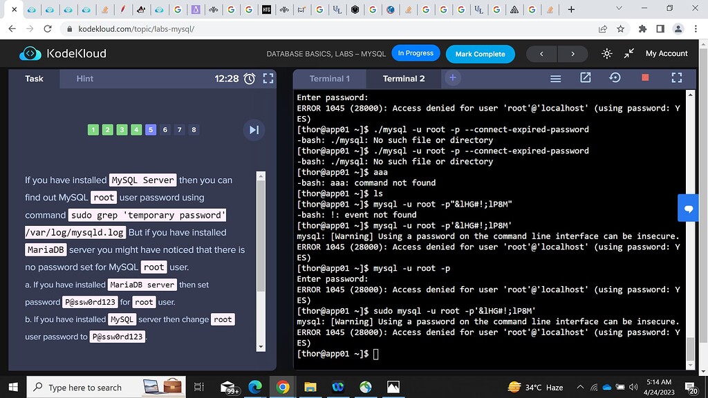This screenshot has height=398, width=708.
Task: Click the Mark Complete button
Action: 480,54
